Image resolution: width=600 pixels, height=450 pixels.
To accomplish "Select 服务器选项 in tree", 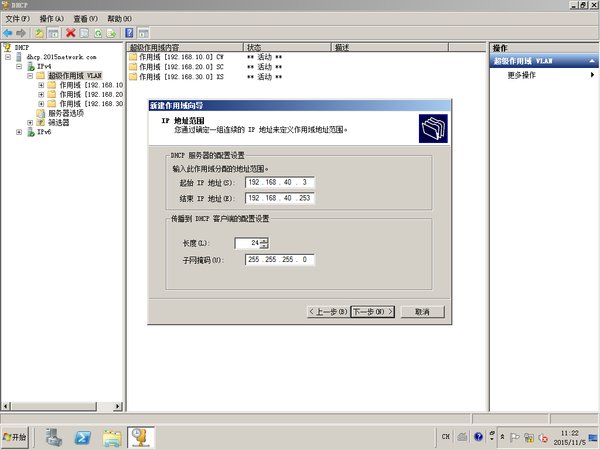I will [x=66, y=113].
